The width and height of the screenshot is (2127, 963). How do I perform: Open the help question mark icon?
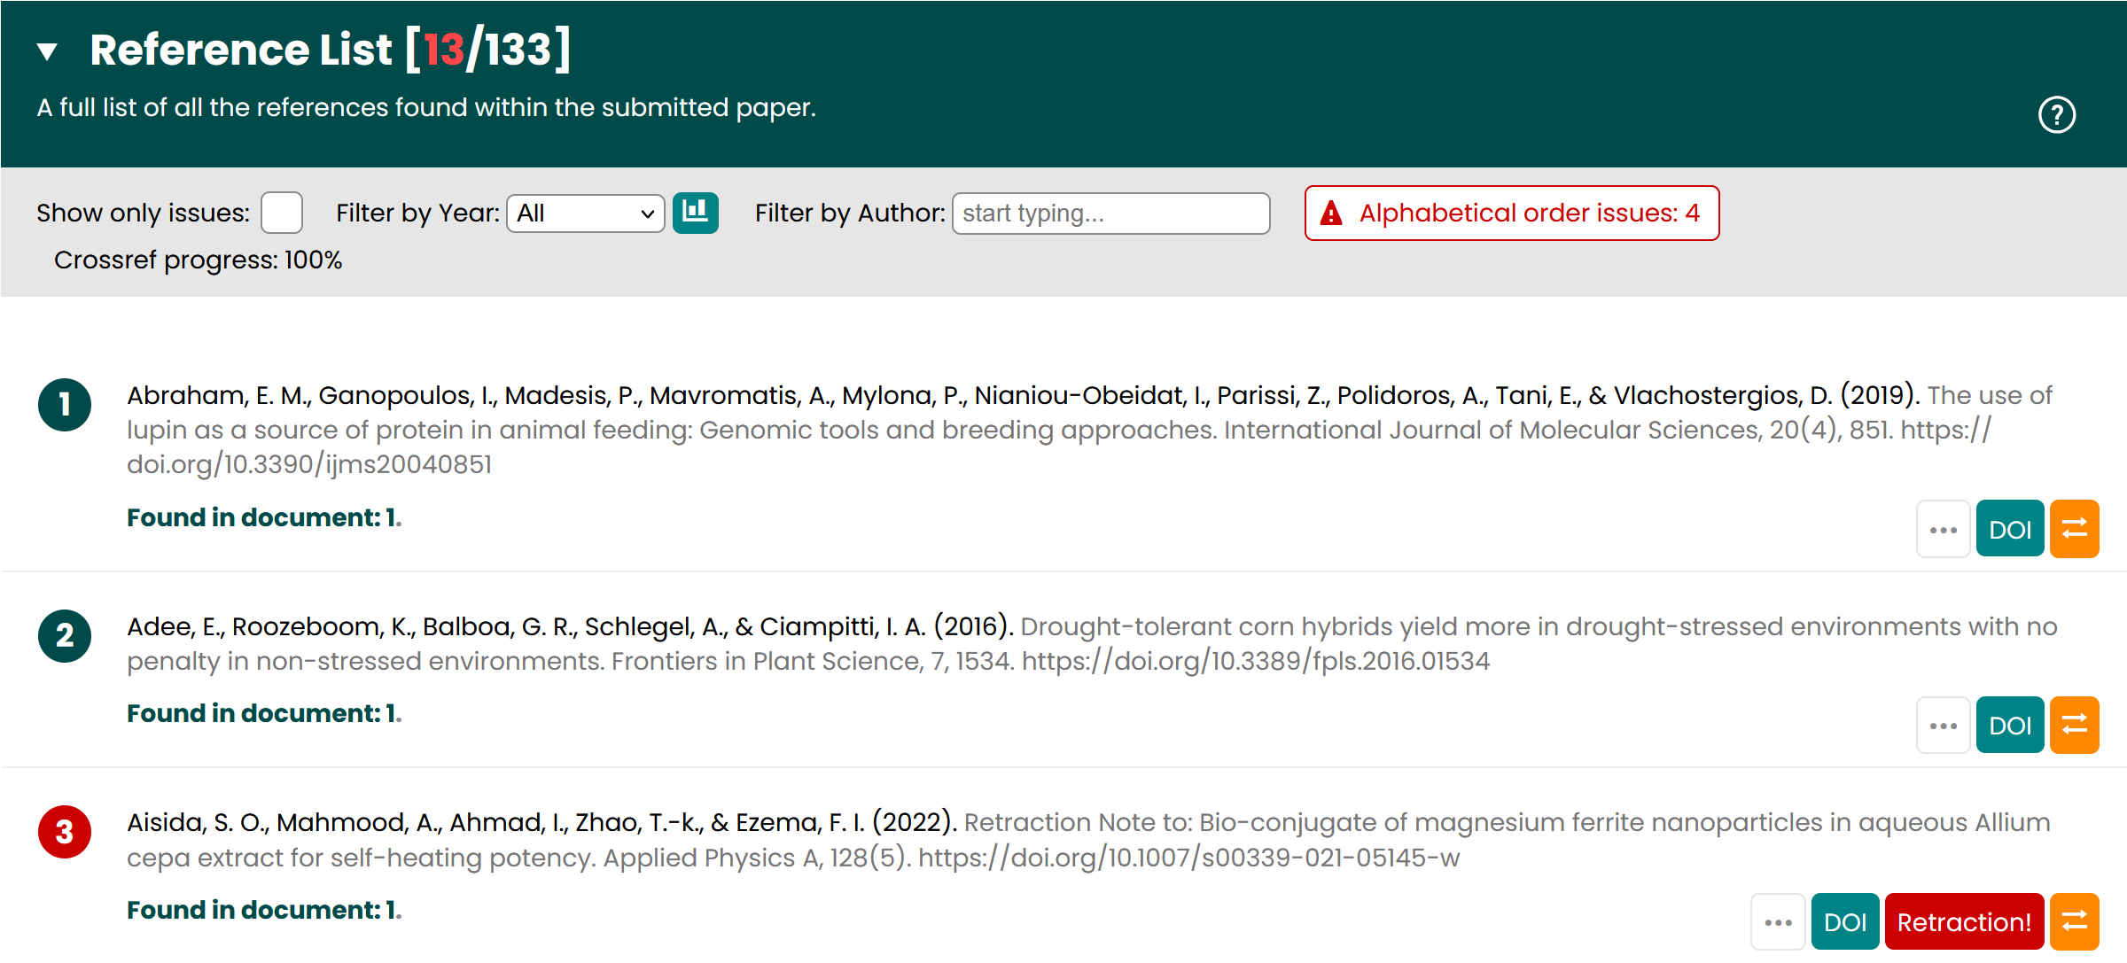(x=2056, y=115)
